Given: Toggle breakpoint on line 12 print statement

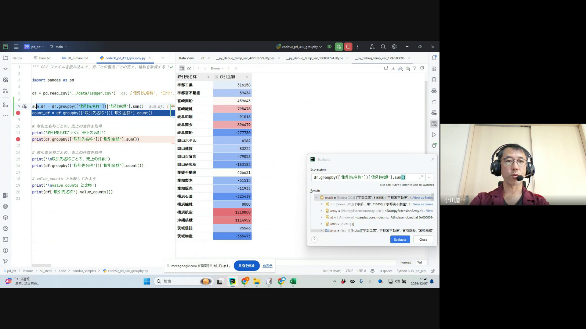Looking at the screenshot, I should tap(18, 139).
